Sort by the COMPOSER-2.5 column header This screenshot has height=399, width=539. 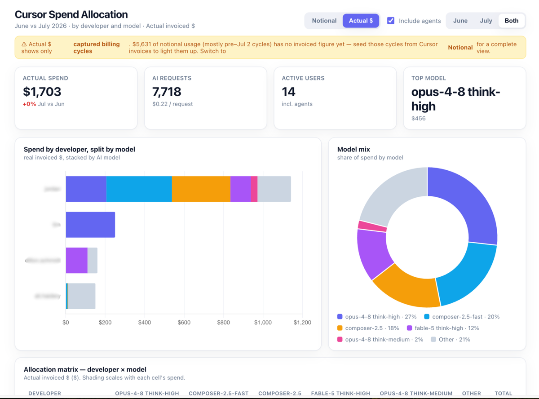280,394
